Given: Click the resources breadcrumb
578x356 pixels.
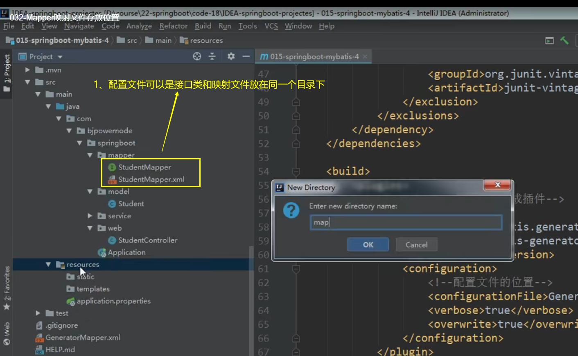Looking at the screenshot, I should coord(202,41).
